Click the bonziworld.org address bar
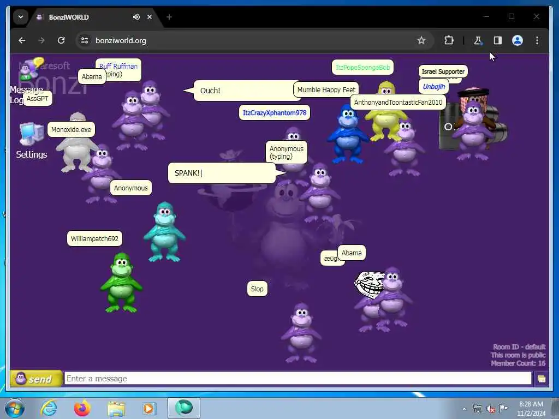 249,40
